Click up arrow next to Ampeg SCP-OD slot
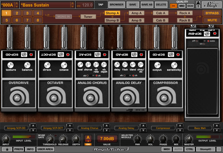This screenshot has width=223, height=153. click(x=33, y=126)
